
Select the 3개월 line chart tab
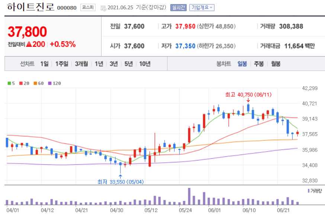point(81,64)
